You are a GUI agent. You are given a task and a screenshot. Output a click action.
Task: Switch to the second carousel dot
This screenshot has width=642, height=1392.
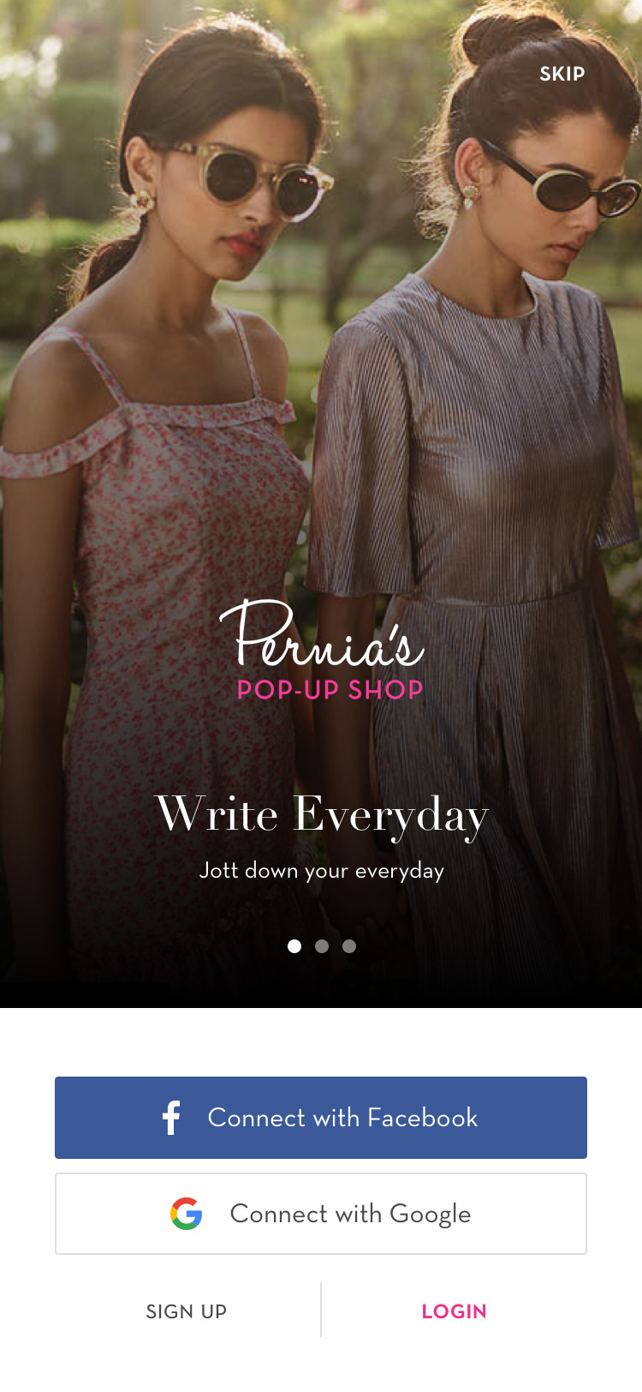[322, 946]
